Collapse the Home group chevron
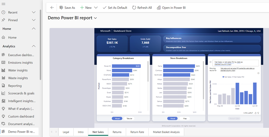Viewport: 269px width, 137px height. [34, 29]
